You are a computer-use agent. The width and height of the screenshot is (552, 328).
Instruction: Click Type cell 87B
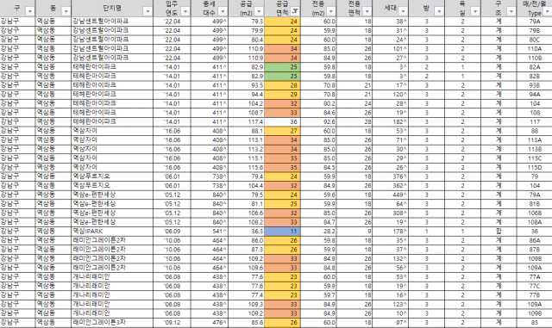coord(535,250)
